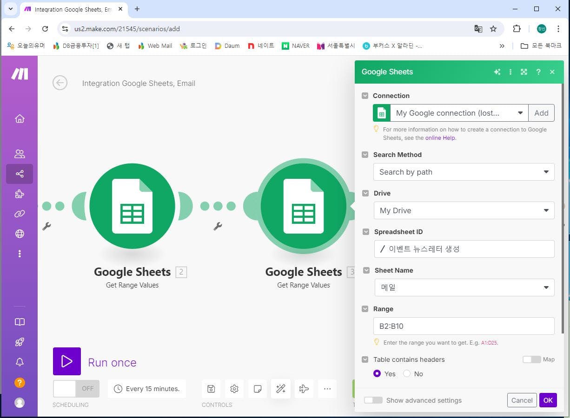Open the Every 15 minutes schedule setting
Screen dimensions: 570x418
pyautogui.click(x=147, y=389)
